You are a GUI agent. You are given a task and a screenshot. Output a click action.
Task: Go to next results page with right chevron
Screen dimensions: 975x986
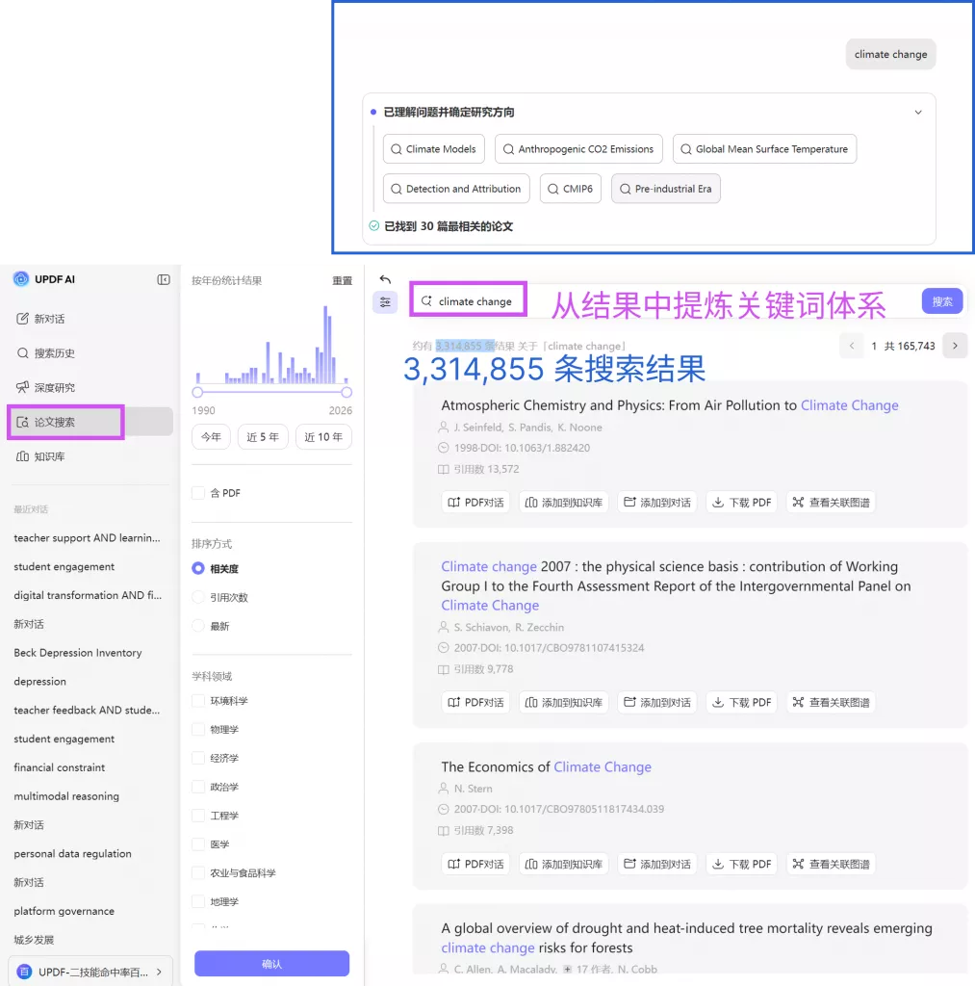pyautogui.click(x=954, y=346)
